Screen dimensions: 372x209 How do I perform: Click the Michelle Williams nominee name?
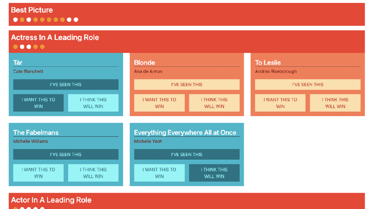click(x=31, y=142)
